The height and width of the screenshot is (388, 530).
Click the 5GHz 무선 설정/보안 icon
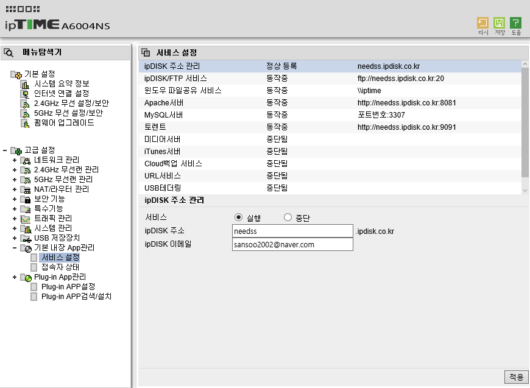[x=26, y=113]
